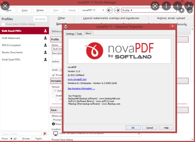Select the Draft Watermark profile
Screen dimensions: 195x142
coord(24,38)
